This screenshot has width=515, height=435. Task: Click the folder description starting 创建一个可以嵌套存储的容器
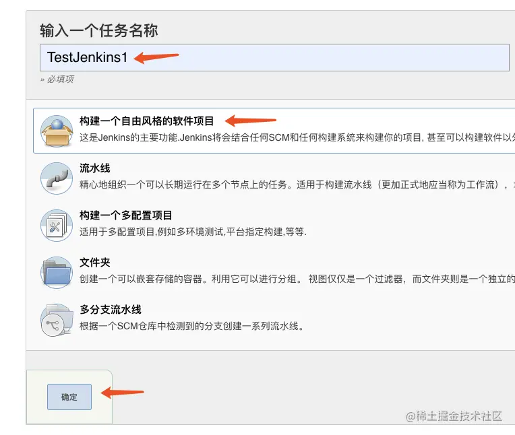297,279
